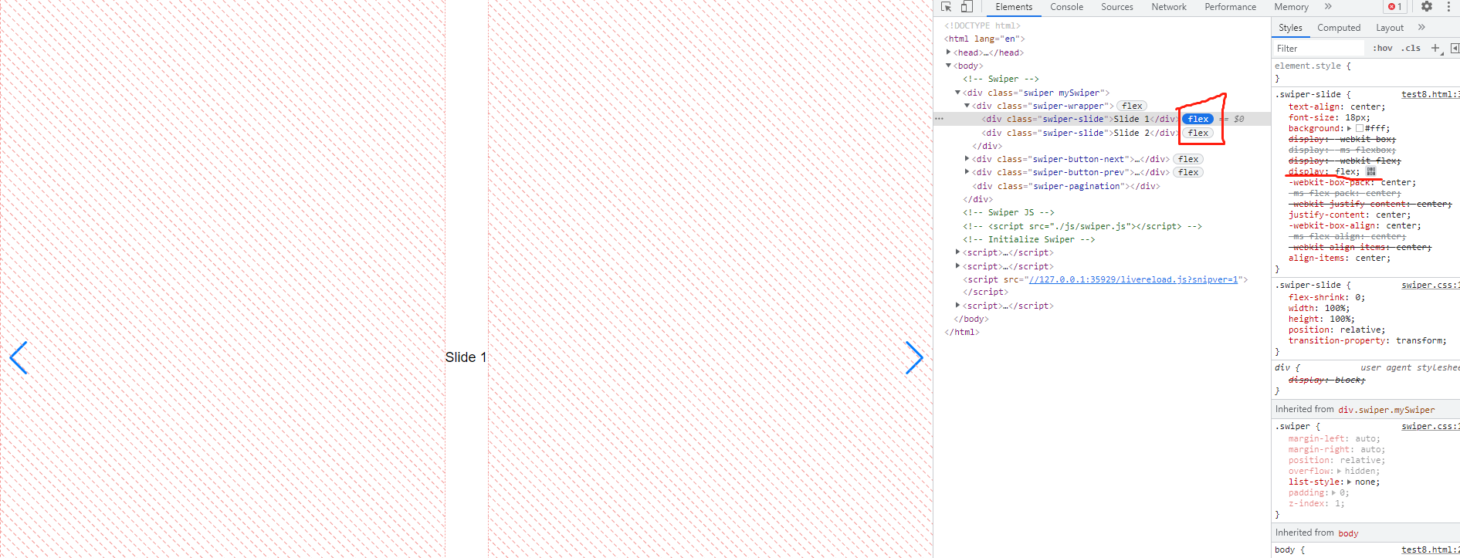Image resolution: width=1460 pixels, height=558 pixels.
Task: Show more DevTools panels after Memory
Action: click(1328, 7)
